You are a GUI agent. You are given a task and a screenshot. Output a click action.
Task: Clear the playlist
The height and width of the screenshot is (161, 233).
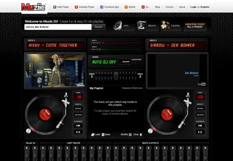pos(137,135)
